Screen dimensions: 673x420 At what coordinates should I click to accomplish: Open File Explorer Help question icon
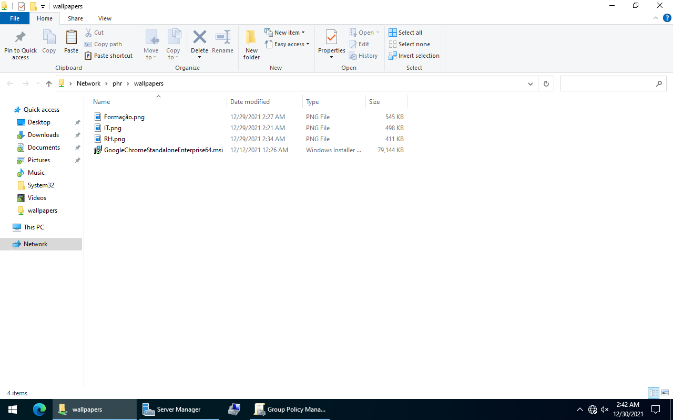[x=667, y=18]
